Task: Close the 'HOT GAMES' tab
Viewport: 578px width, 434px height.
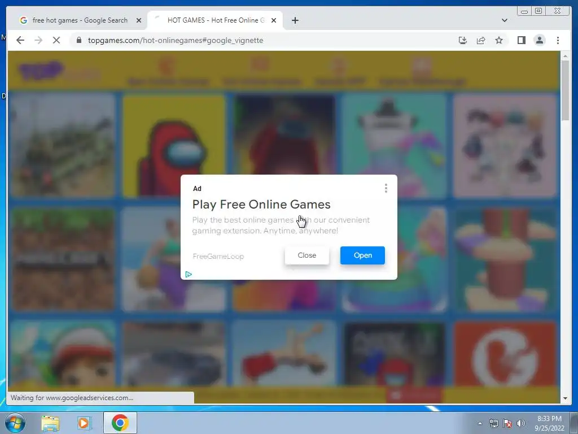Action: coord(274,21)
